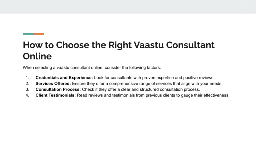Viewport: 256px width, 144px height.
Task: Click the three-line hamburger icon in header
Action: 243,7
